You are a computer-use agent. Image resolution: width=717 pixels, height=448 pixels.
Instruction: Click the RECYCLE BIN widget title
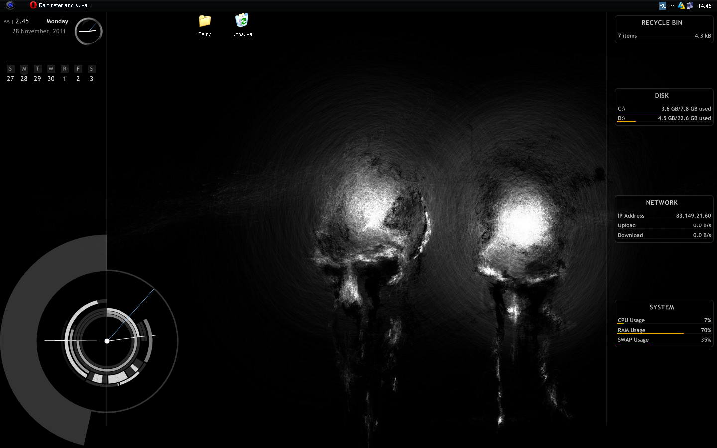click(x=662, y=23)
